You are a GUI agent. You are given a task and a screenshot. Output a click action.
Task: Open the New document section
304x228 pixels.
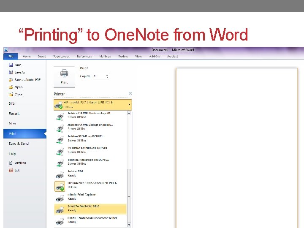(12, 123)
